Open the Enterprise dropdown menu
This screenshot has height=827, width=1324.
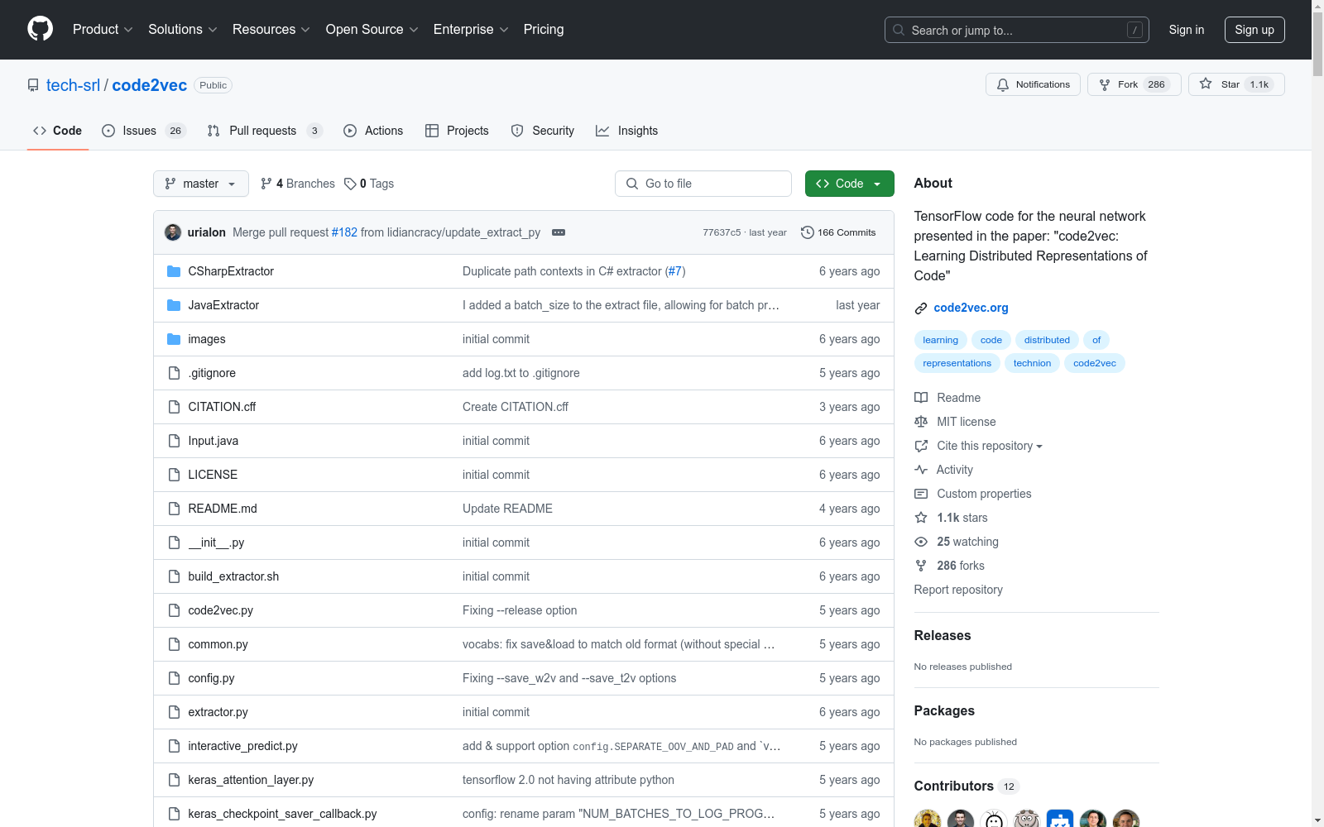(471, 30)
